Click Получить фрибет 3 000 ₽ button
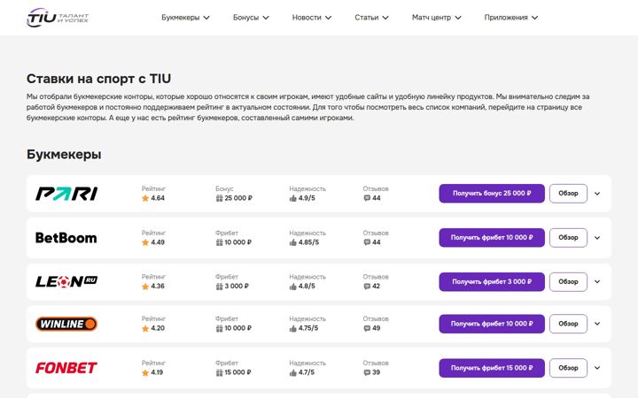 click(492, 281)
